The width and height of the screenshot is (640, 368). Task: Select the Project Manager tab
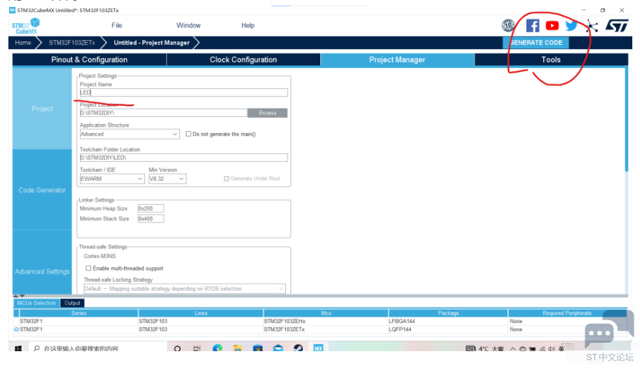(x=397, y=60)
